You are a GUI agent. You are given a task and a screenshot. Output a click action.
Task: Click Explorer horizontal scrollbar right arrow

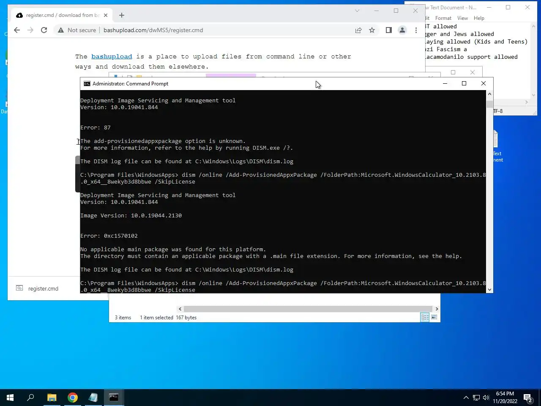pos(437,309)
